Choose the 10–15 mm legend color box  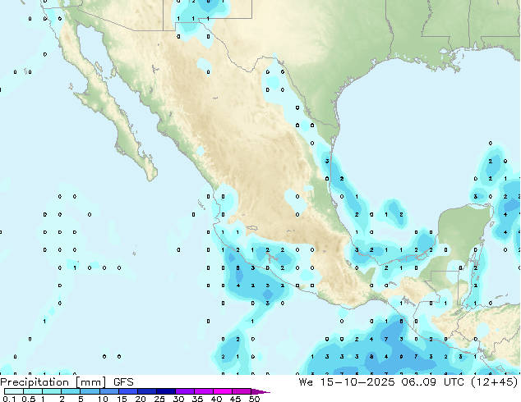(x=108, y=391)
